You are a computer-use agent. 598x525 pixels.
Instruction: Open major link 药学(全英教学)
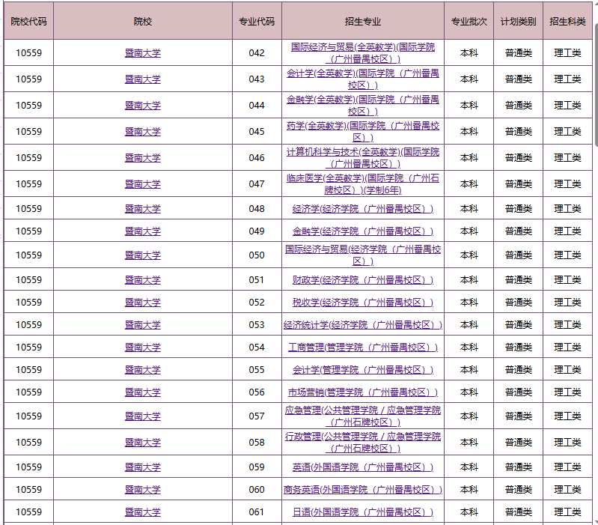pyautogui.click(x=363, y=132)
